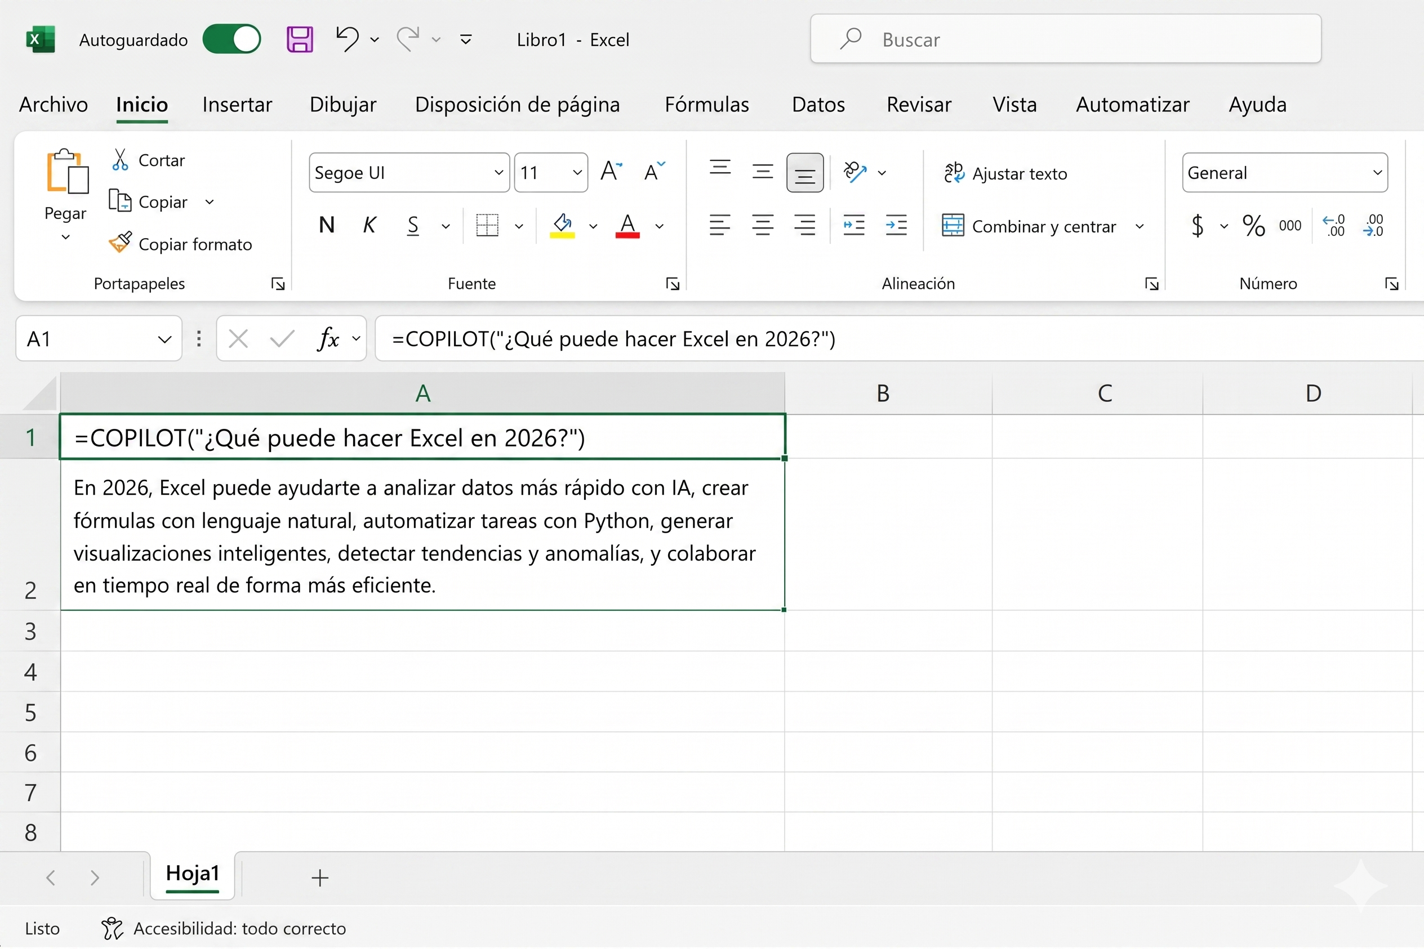Add a new sheet with plus
The image size is (1424, 949).
point(320,878)
